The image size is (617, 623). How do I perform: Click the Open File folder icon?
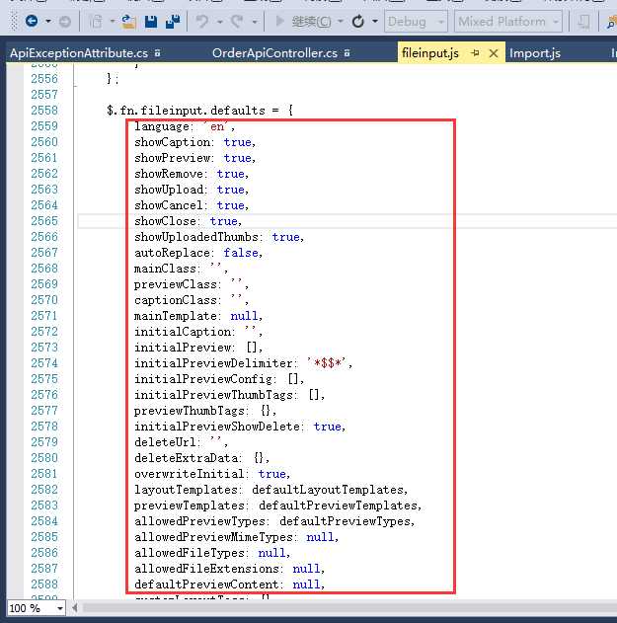128,22
